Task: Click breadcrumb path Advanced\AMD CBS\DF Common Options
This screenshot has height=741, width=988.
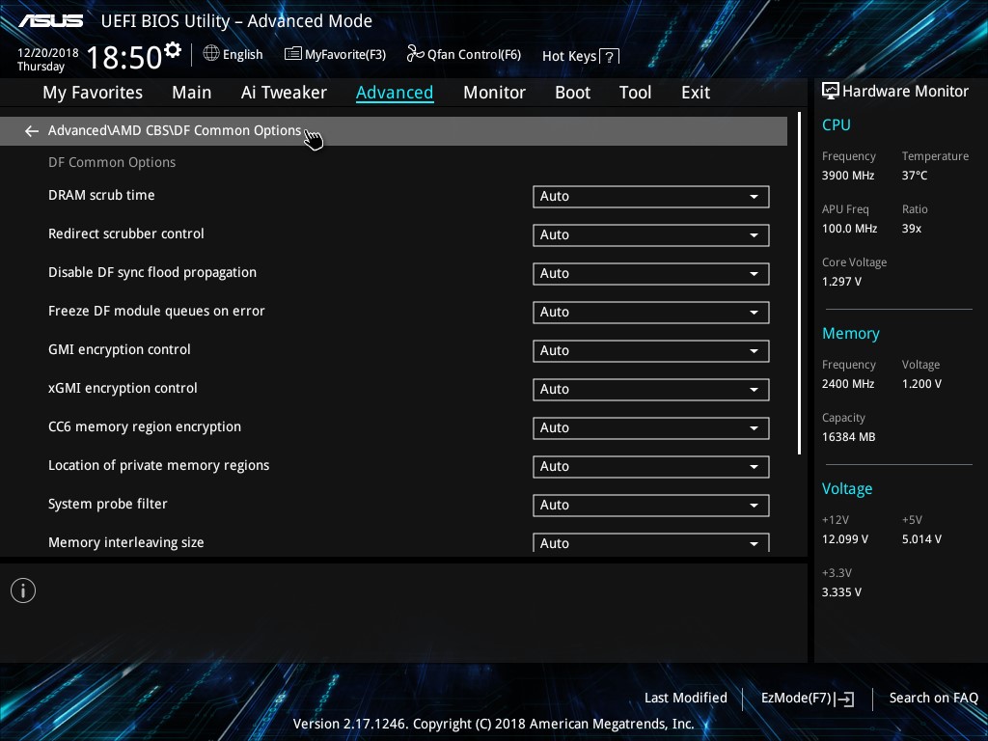Action: [x=175, y=130]
